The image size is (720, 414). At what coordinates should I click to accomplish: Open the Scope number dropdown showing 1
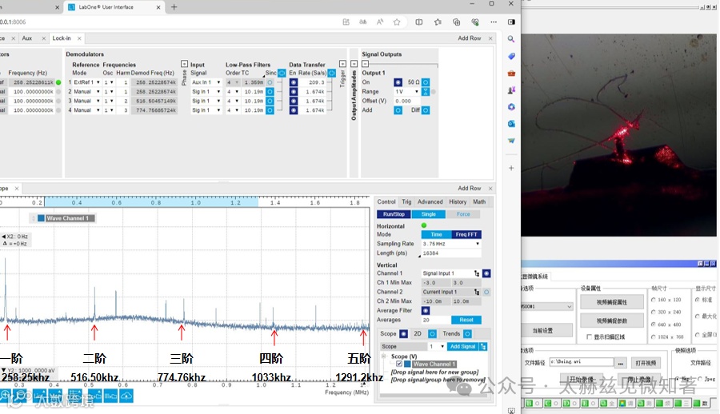pyautogui.click(x=437, y=347)
